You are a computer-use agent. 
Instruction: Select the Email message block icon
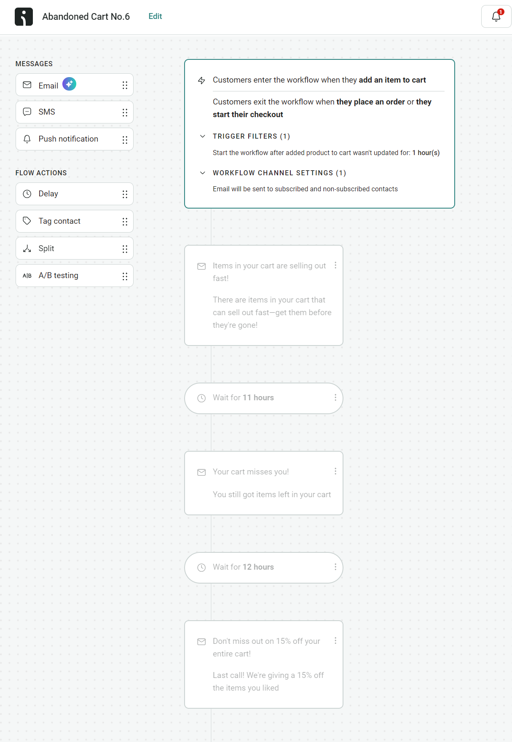pyautogui.click(x=27, y=85)
